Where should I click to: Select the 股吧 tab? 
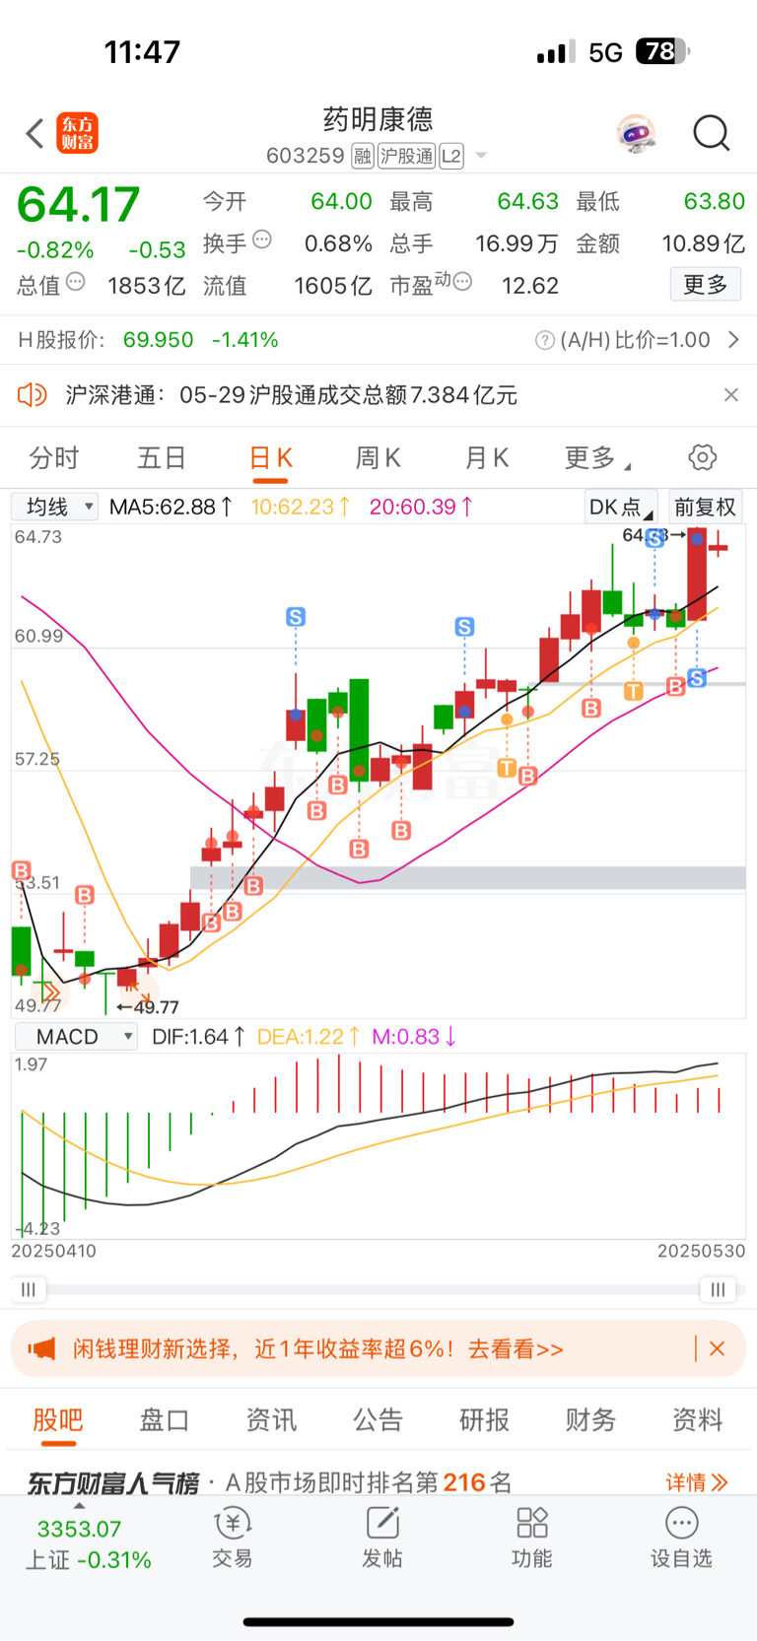[58, 1420]
